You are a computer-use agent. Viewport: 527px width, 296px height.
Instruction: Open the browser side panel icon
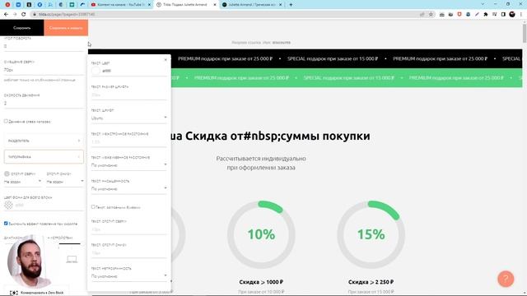click(x=503, y=15)
